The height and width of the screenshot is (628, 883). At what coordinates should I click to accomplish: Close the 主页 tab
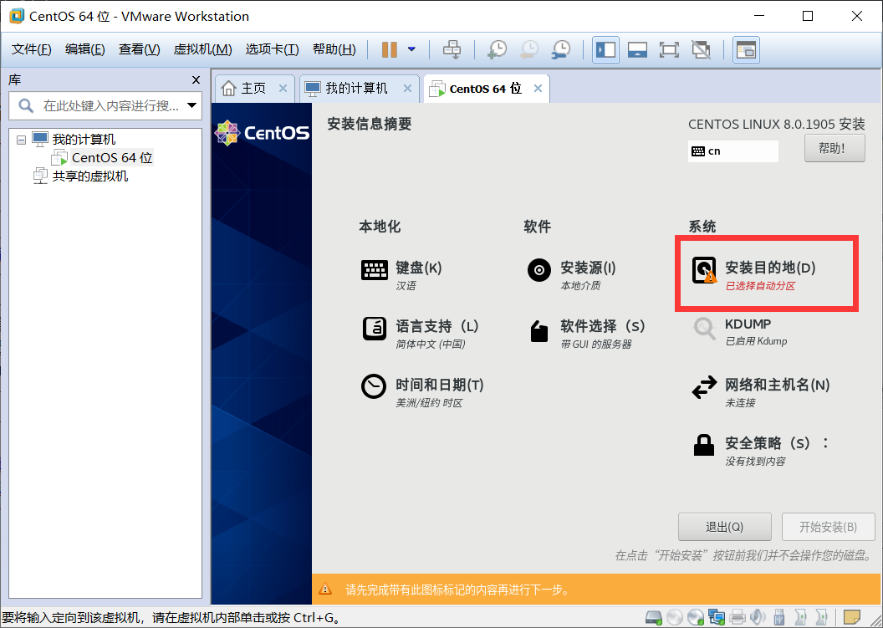click(283, 89)
